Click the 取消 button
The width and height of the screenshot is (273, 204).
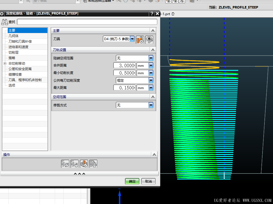[148, 181]
